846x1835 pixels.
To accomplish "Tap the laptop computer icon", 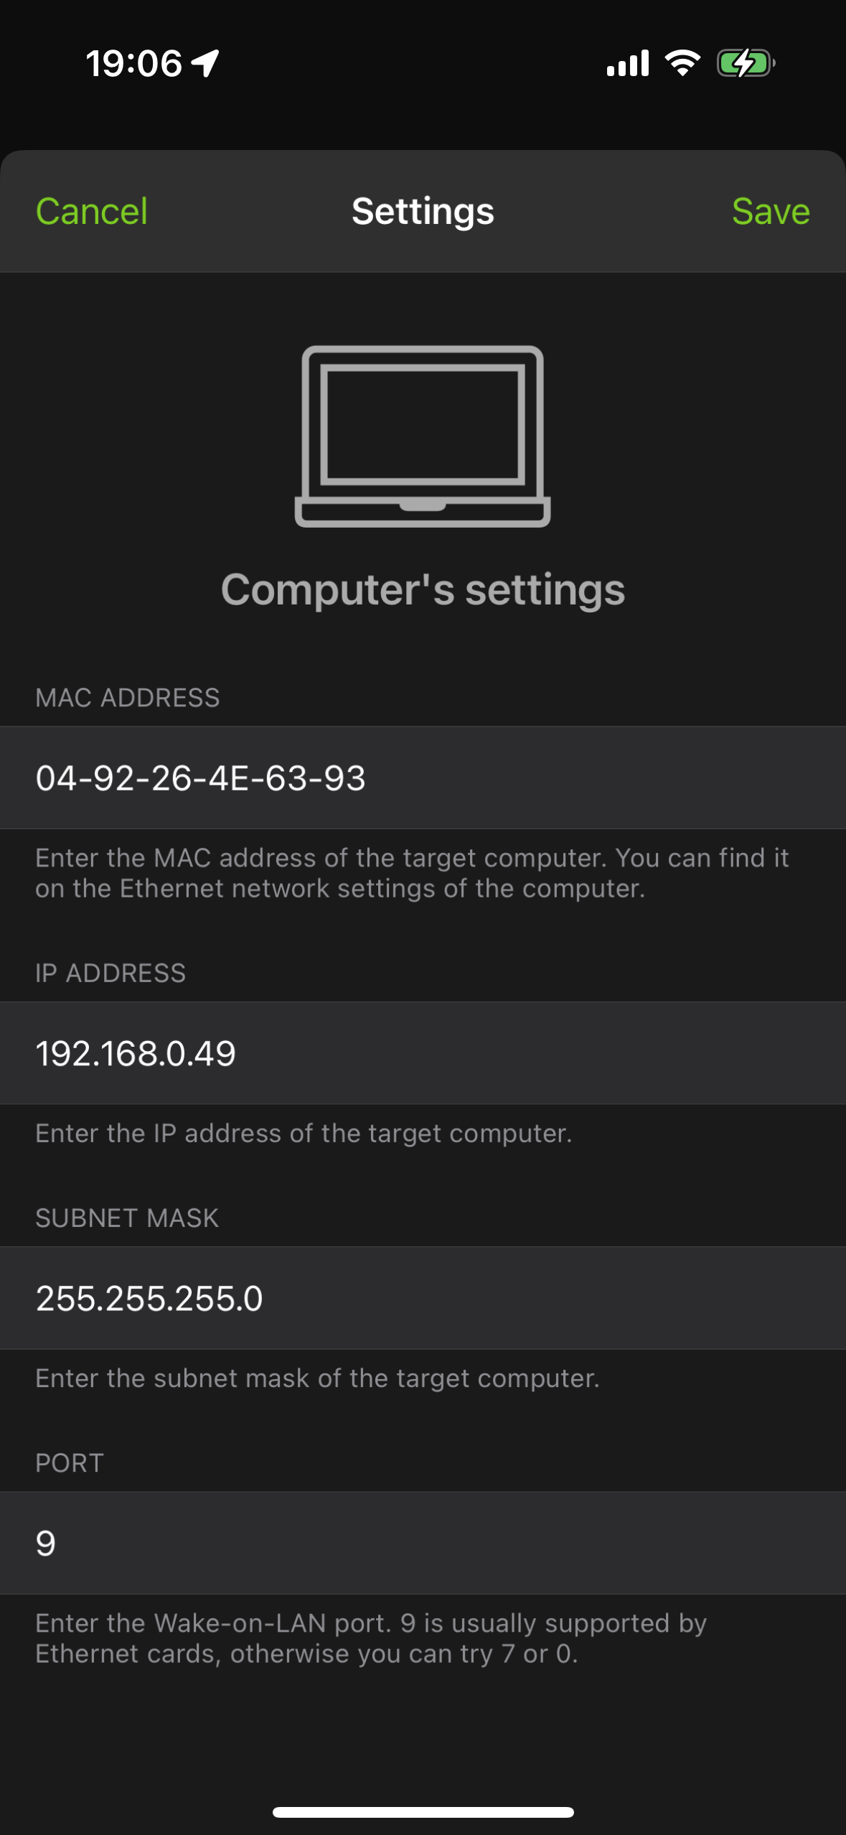I will point(423,436).
